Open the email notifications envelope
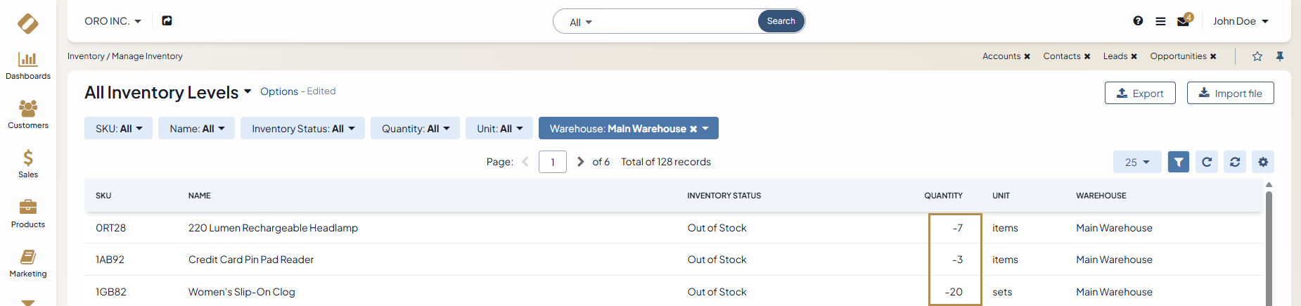The width and height of the screenshot is (1301, 306). (x=1183, y=21)
